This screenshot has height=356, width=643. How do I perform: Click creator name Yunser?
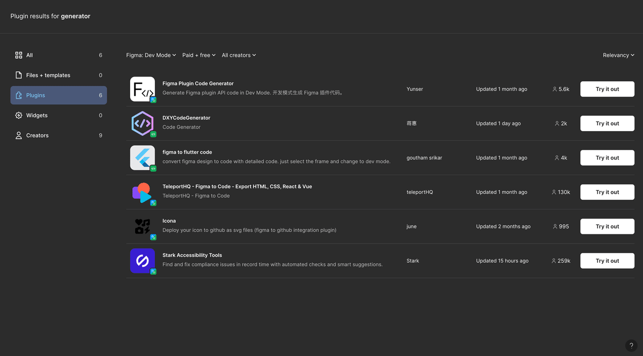pos(415,89)
